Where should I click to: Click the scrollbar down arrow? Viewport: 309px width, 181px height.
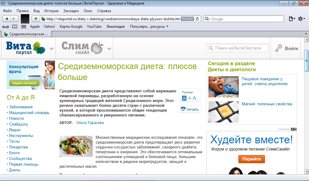(x=306, y=171)
